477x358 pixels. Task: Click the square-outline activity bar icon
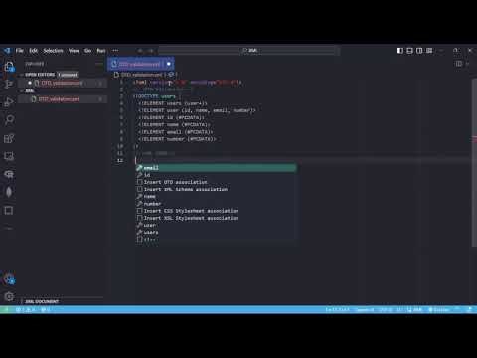[x=9, y=210]
